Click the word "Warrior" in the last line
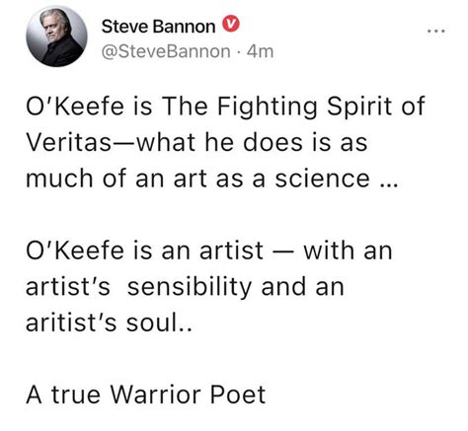468x431 pixels. (154, 395)
